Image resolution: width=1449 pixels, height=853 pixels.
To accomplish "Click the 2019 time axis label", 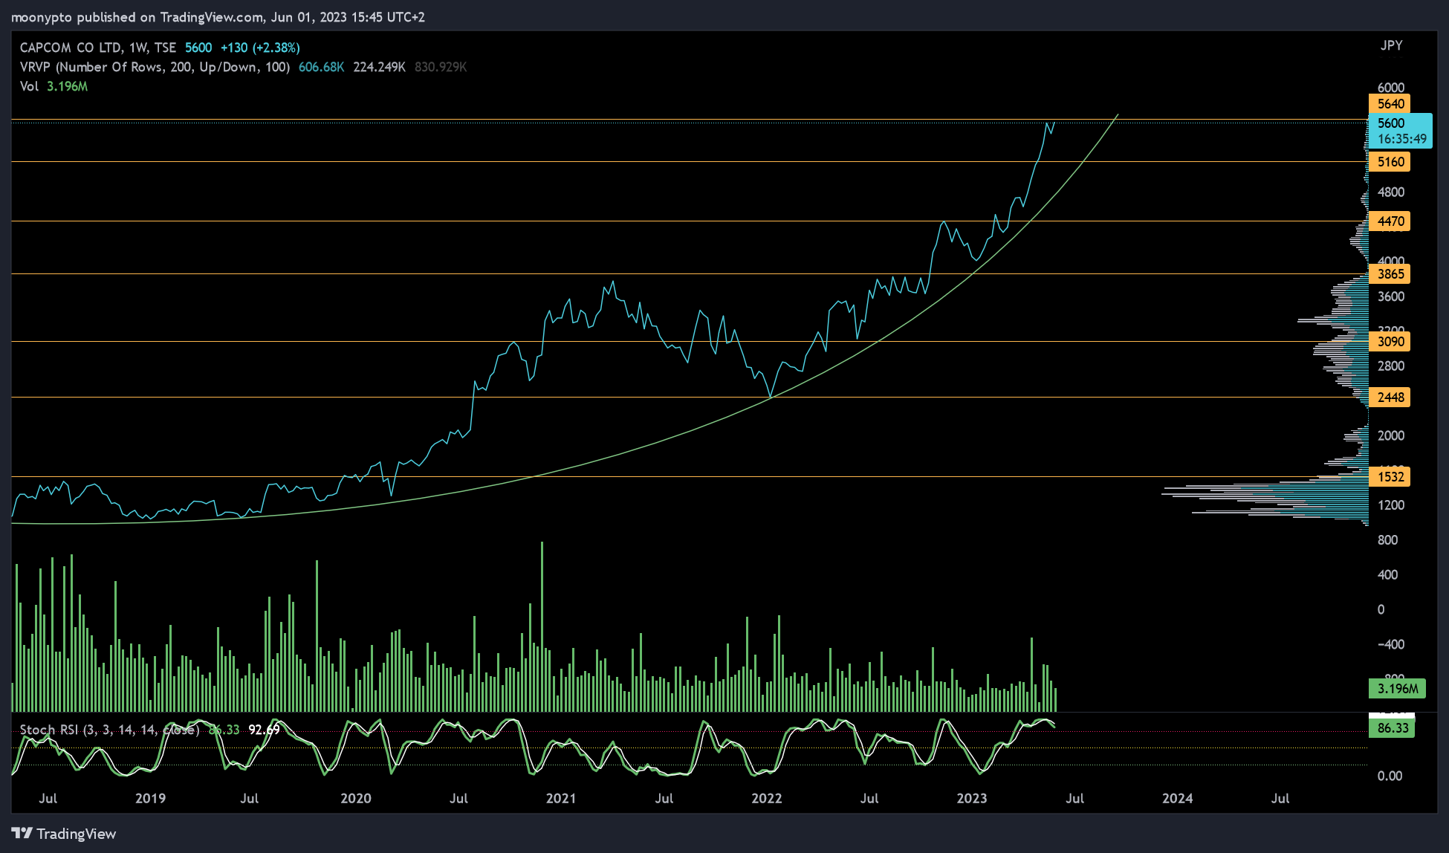I will click(x=150, y=798).
